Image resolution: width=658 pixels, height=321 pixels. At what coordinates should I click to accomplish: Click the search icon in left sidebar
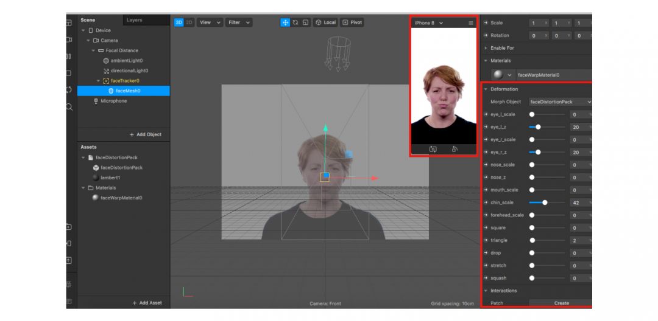(69, 107)
